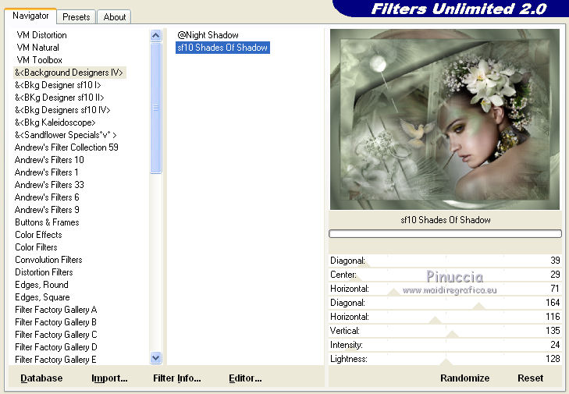Select VM Toolbox category
Image resolution: width=569 pixels, height=394 pixels.
coord(39,60)
